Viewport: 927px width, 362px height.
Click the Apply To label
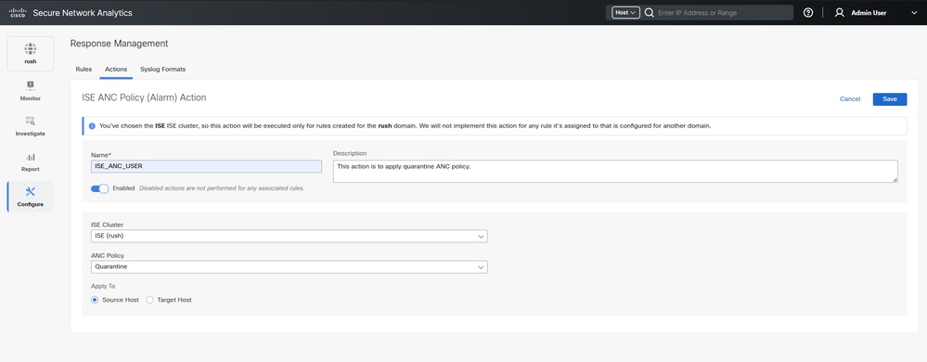(x=103, y=286)
